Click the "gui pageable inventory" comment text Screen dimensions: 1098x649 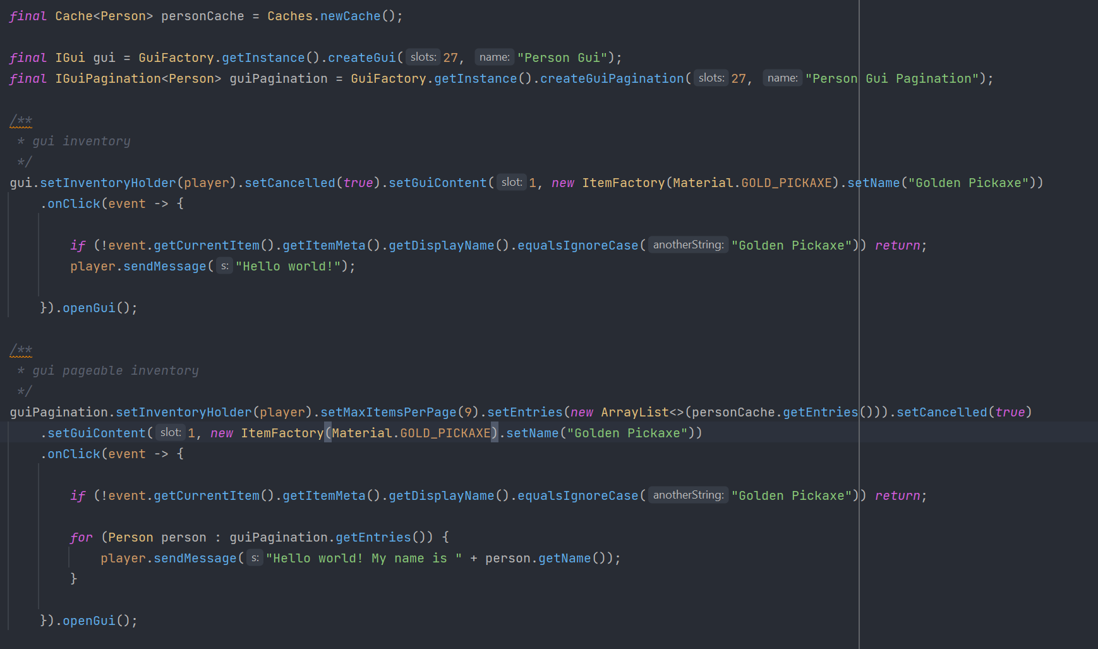click(116, 370)
